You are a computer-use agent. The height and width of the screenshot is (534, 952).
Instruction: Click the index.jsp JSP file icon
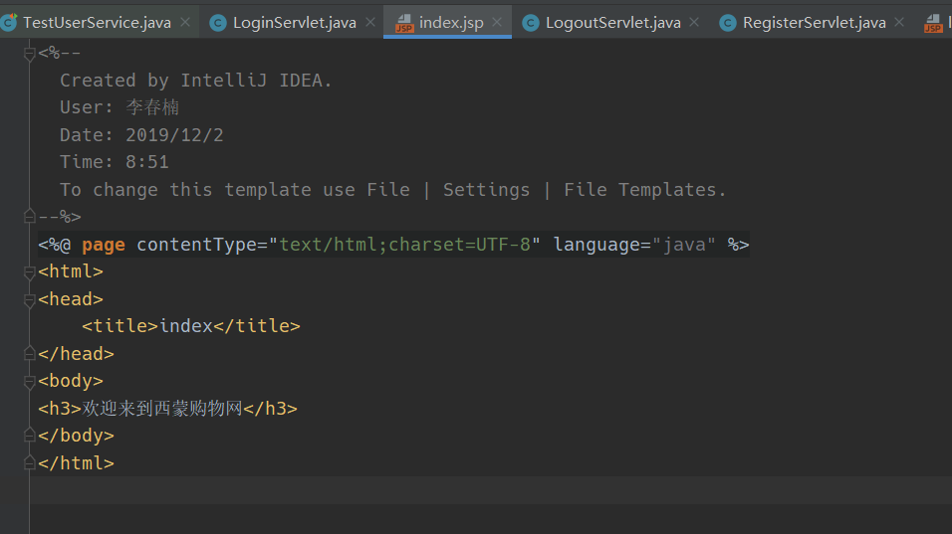404,23
